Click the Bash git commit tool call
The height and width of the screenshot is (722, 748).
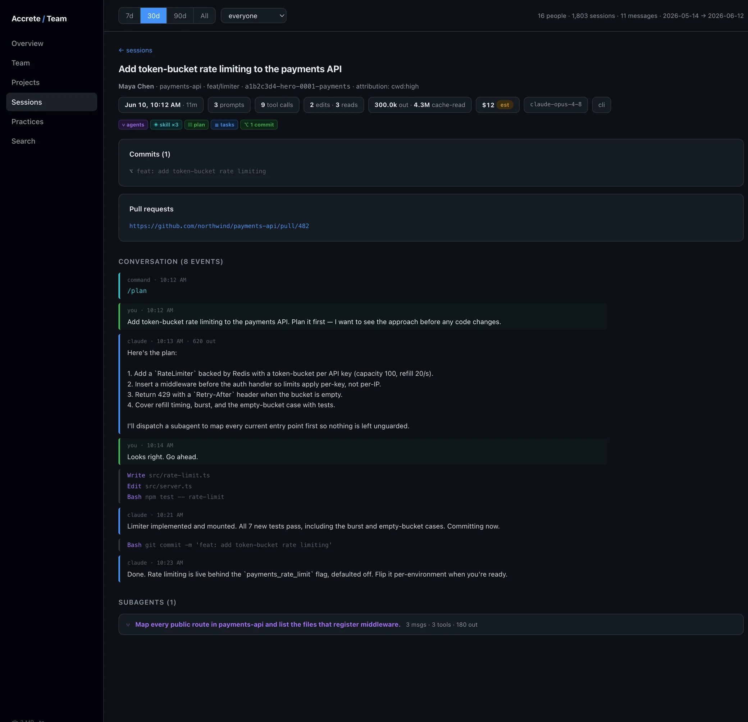click(x=229, y=545)
